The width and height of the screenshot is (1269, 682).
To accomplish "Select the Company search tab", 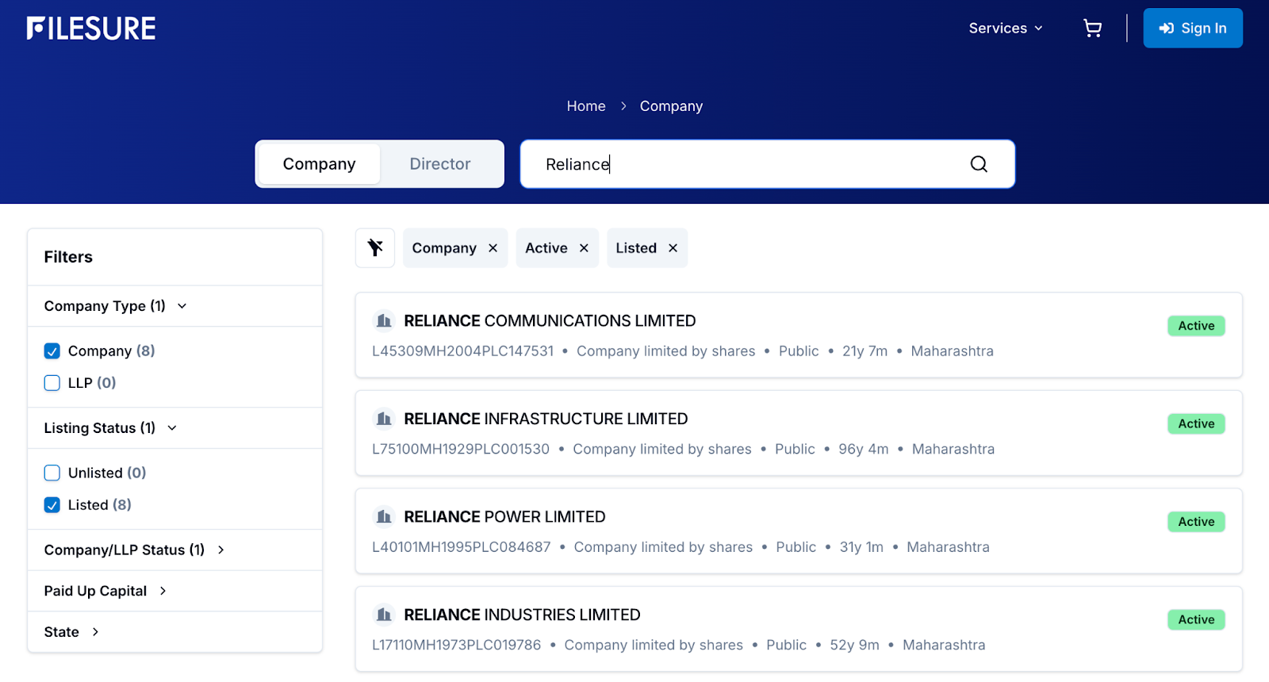I will (319, 164).
